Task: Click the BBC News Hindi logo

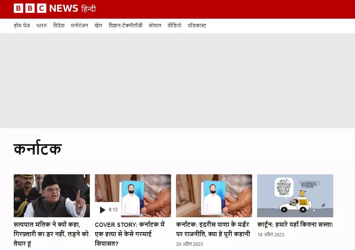Action: point(54,8)
